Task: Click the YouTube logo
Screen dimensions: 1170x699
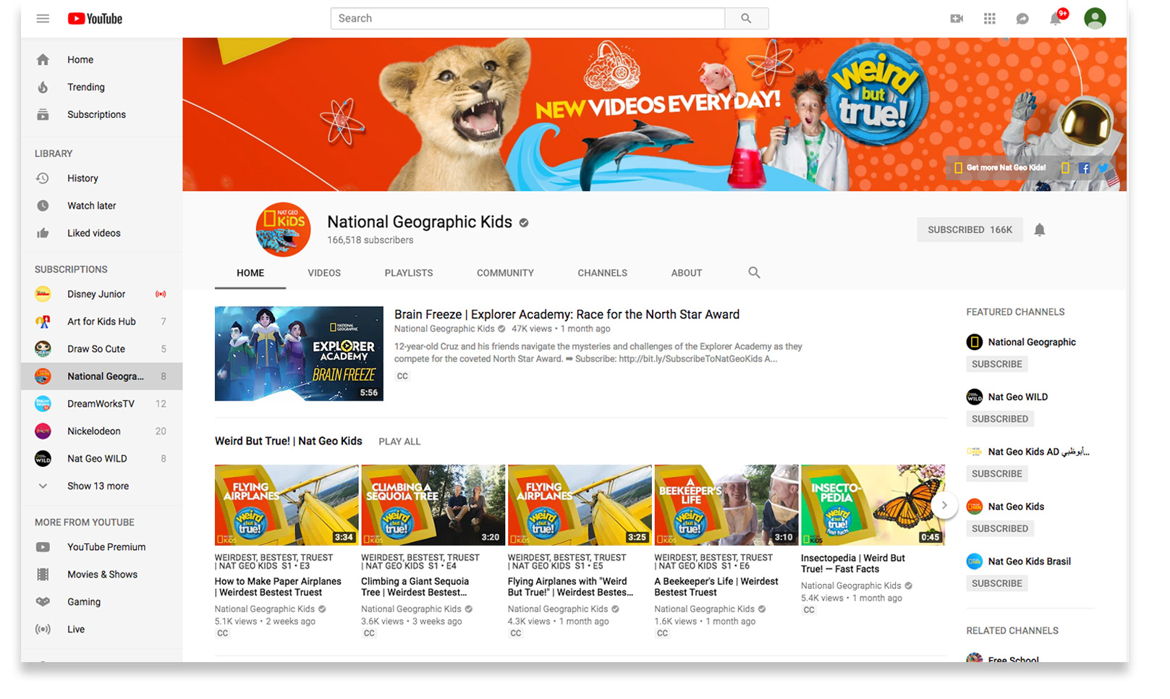Action: (95, 19)
